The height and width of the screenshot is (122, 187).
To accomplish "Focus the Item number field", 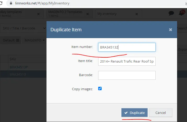I will click(127, 47).
